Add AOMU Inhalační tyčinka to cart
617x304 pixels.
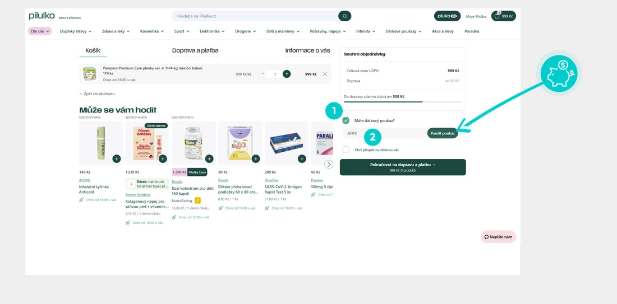116,159
